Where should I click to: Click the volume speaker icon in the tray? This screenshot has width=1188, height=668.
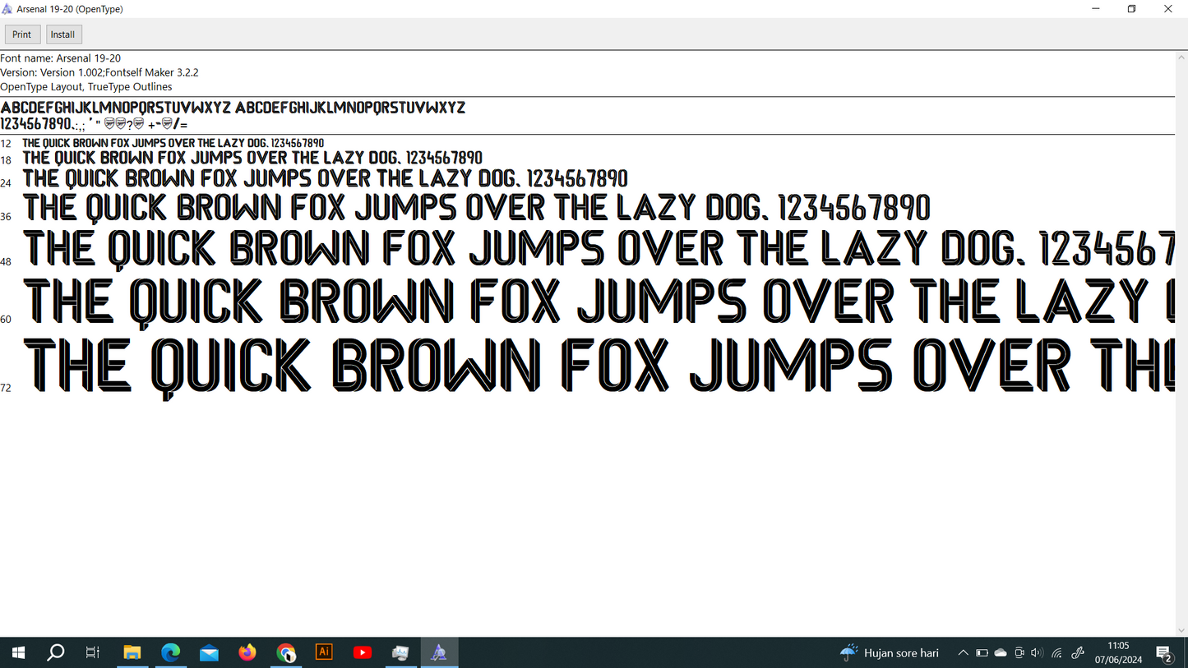pos(1037,653)
